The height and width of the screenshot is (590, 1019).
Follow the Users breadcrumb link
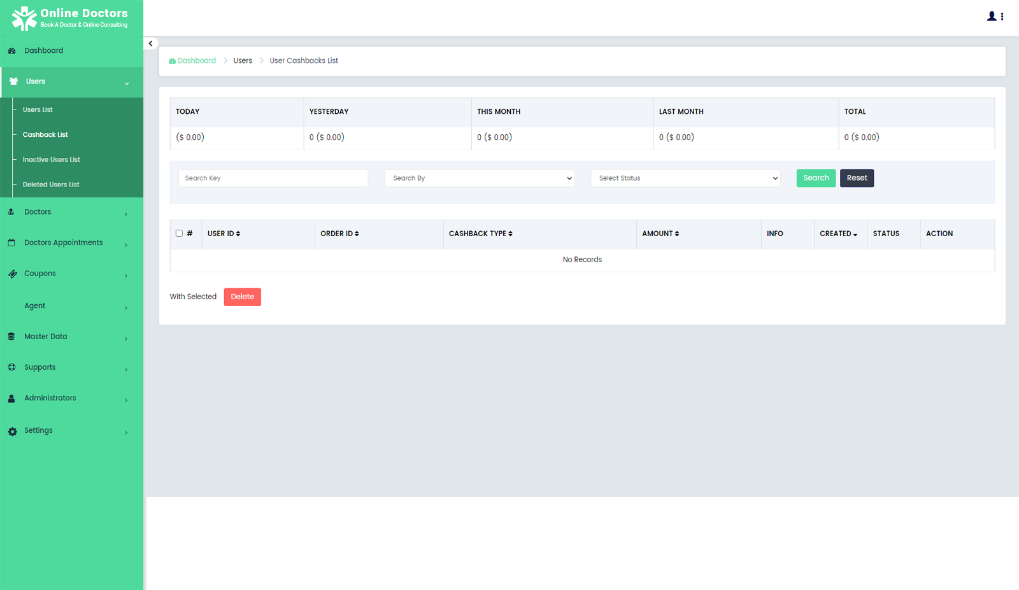243,61
